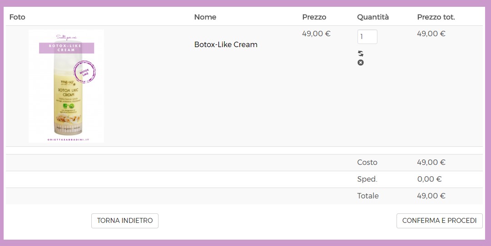This screenshot has width=491, height=246.
Task: Click the unit price in Prezzo column
Action: click(316, 34)
